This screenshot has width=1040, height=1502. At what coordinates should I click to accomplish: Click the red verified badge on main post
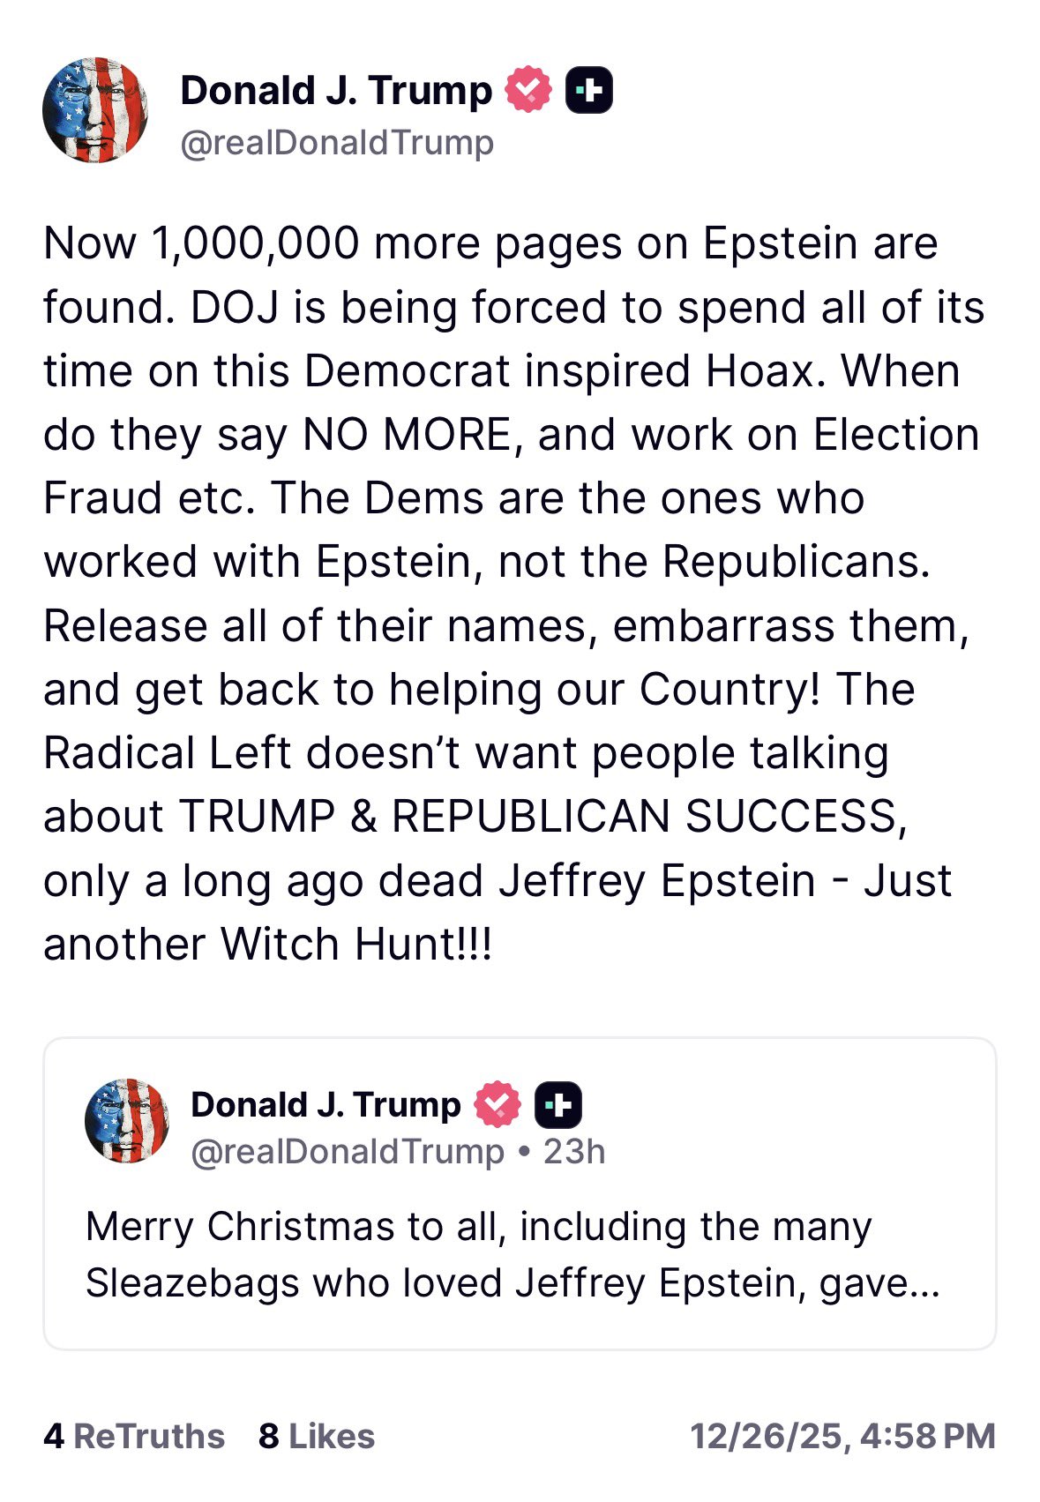pyautogui.click(x=527, y=90)
